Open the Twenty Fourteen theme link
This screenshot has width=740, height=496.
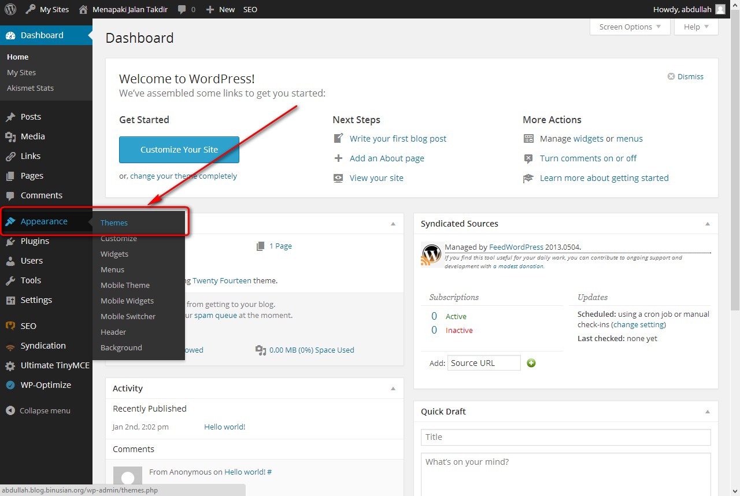(x=222, y=280)
